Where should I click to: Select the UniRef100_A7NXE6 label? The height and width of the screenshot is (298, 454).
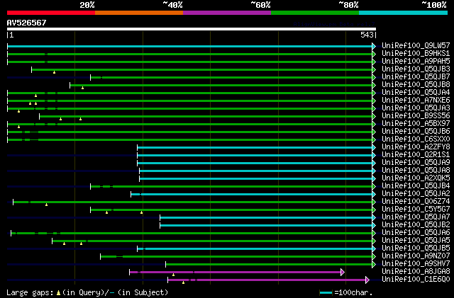(416, 101)
